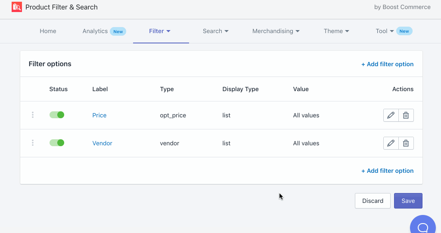Click the Product Filter & Search app logo
This screenshot has height=233, width=441.
[17, 7]
